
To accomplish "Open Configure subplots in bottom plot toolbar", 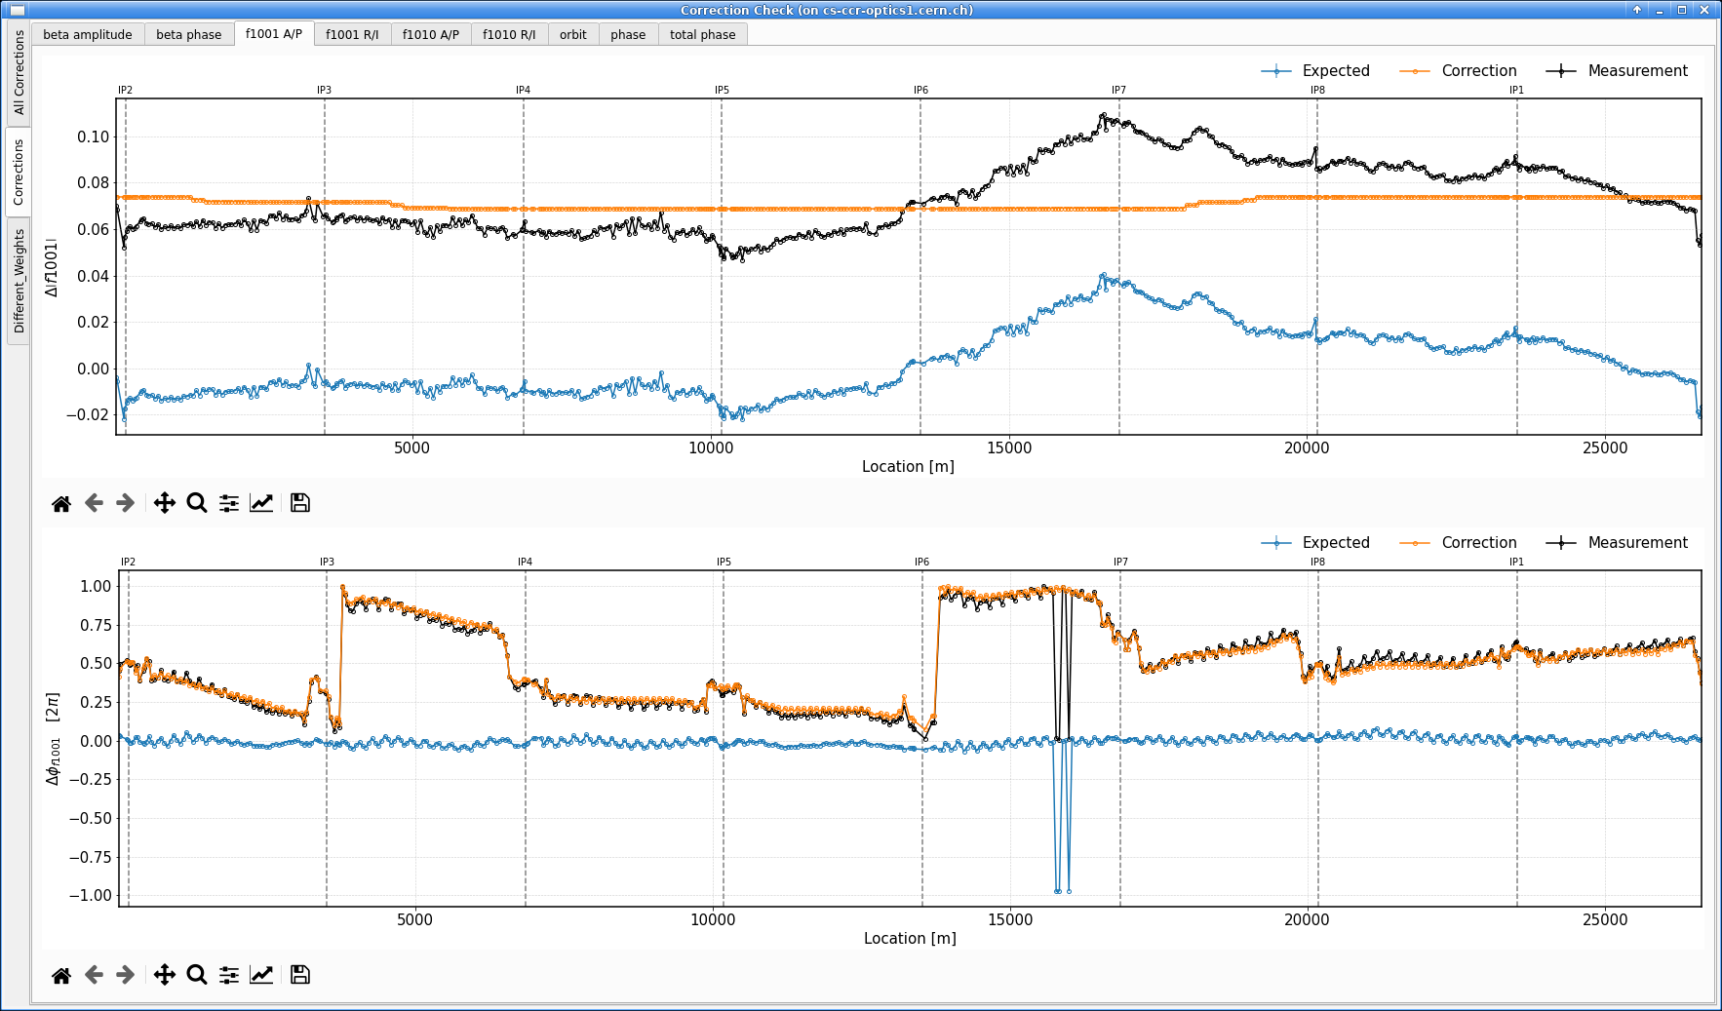I will (x=229, y=975).
